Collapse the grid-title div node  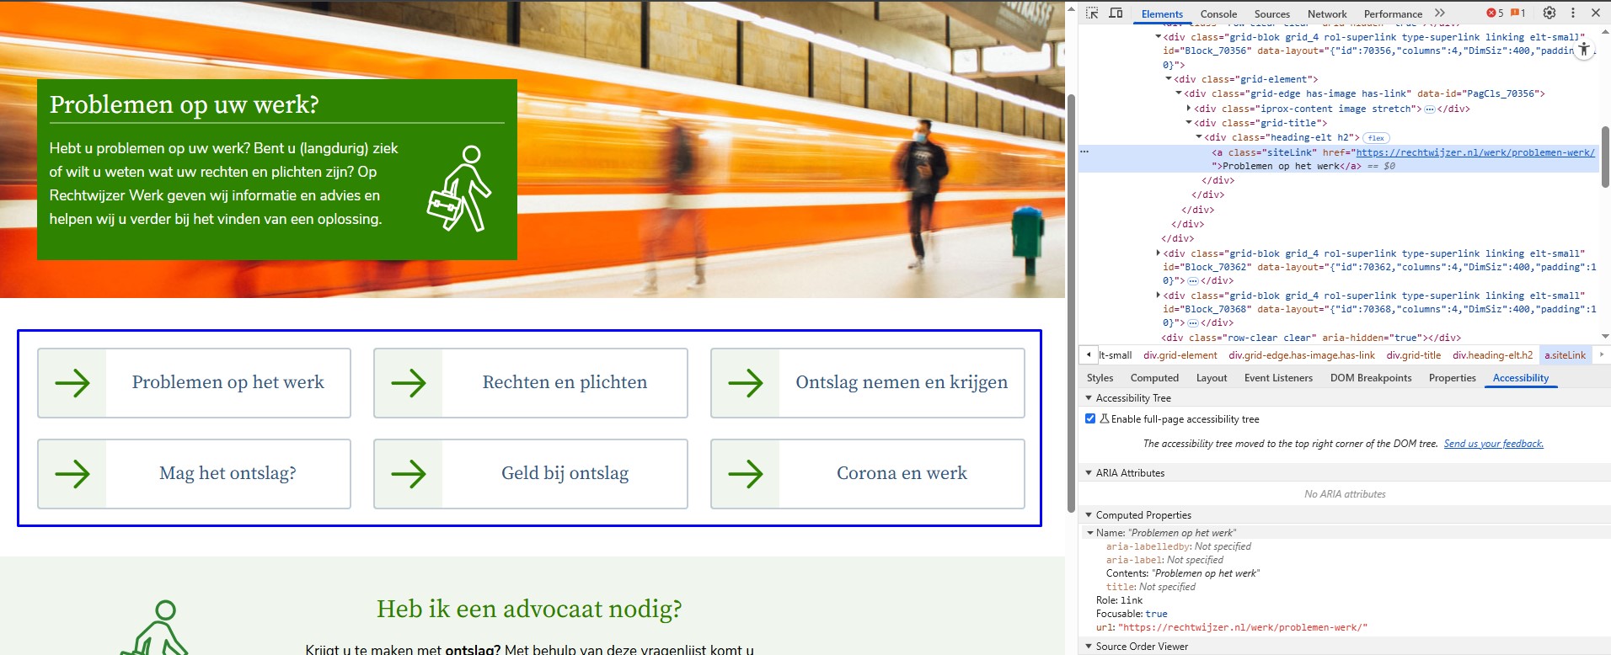point(1189,123)
